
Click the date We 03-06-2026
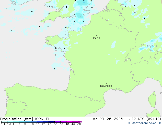click(108, 119)
